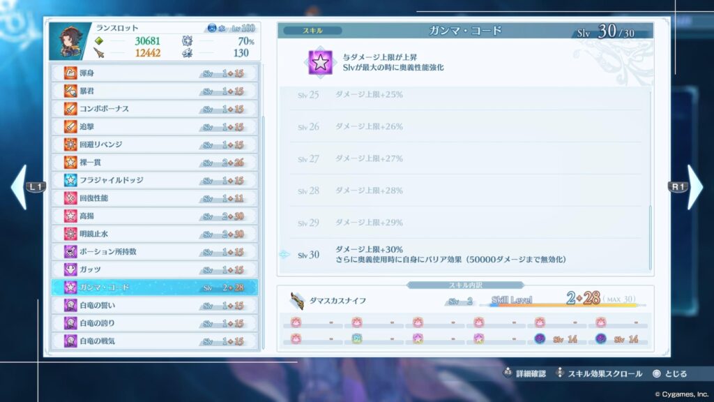Image resolution: width=714 pixels, height=402 pixels.
Task: Click the スキル効果スクロール control
Action: (599, 374)
